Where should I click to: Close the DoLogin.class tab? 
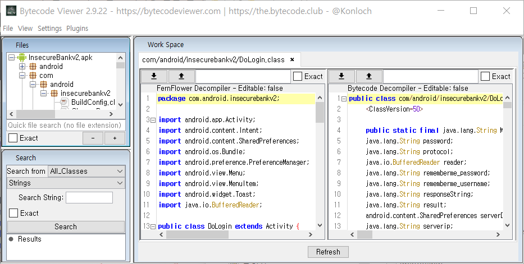click(x=292, y=59)
